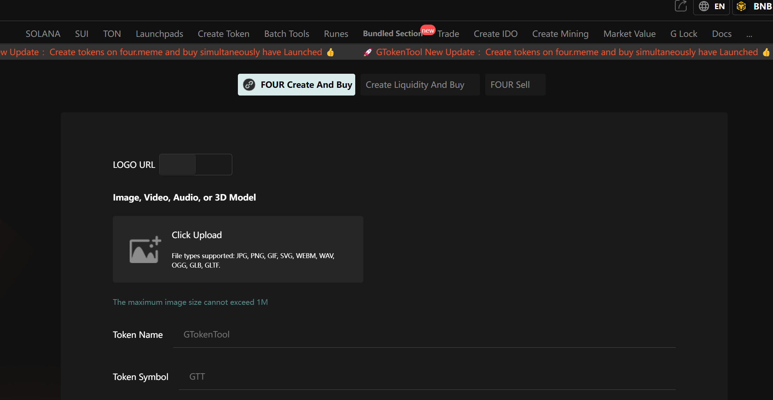The image size is (773, 400).
Task: Click the maximum image size 1M notice
Action: 190,302
